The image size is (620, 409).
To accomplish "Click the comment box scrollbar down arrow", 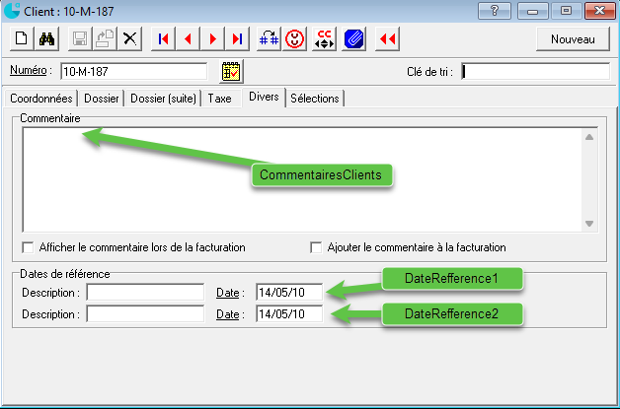I will (589, 224).
